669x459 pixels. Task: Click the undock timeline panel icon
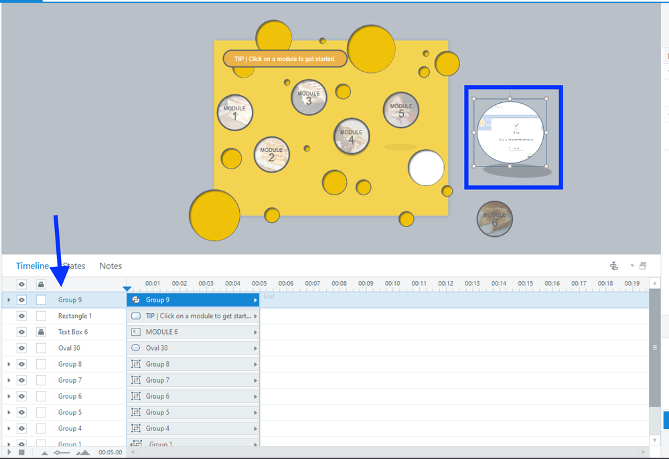pos(643,266)
